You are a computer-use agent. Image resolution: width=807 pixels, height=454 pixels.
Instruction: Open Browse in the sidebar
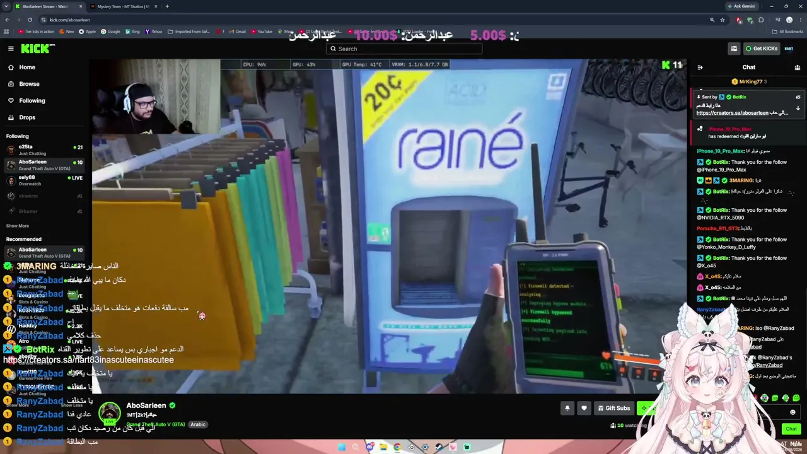(29, 84)
